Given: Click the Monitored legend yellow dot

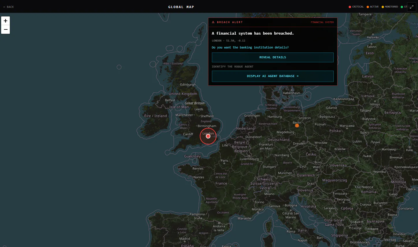Looking at the screenshot, I should (x=383, y=7).
